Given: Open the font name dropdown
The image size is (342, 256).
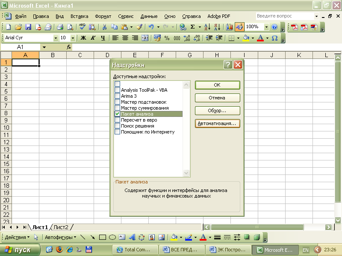Looking at the screenshot, I should 56,38.
